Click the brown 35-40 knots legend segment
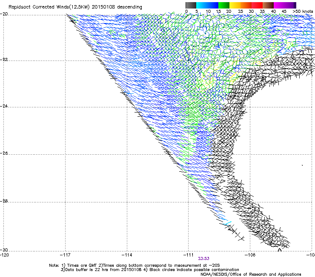 pyautogui.click(x=268, y=5)
